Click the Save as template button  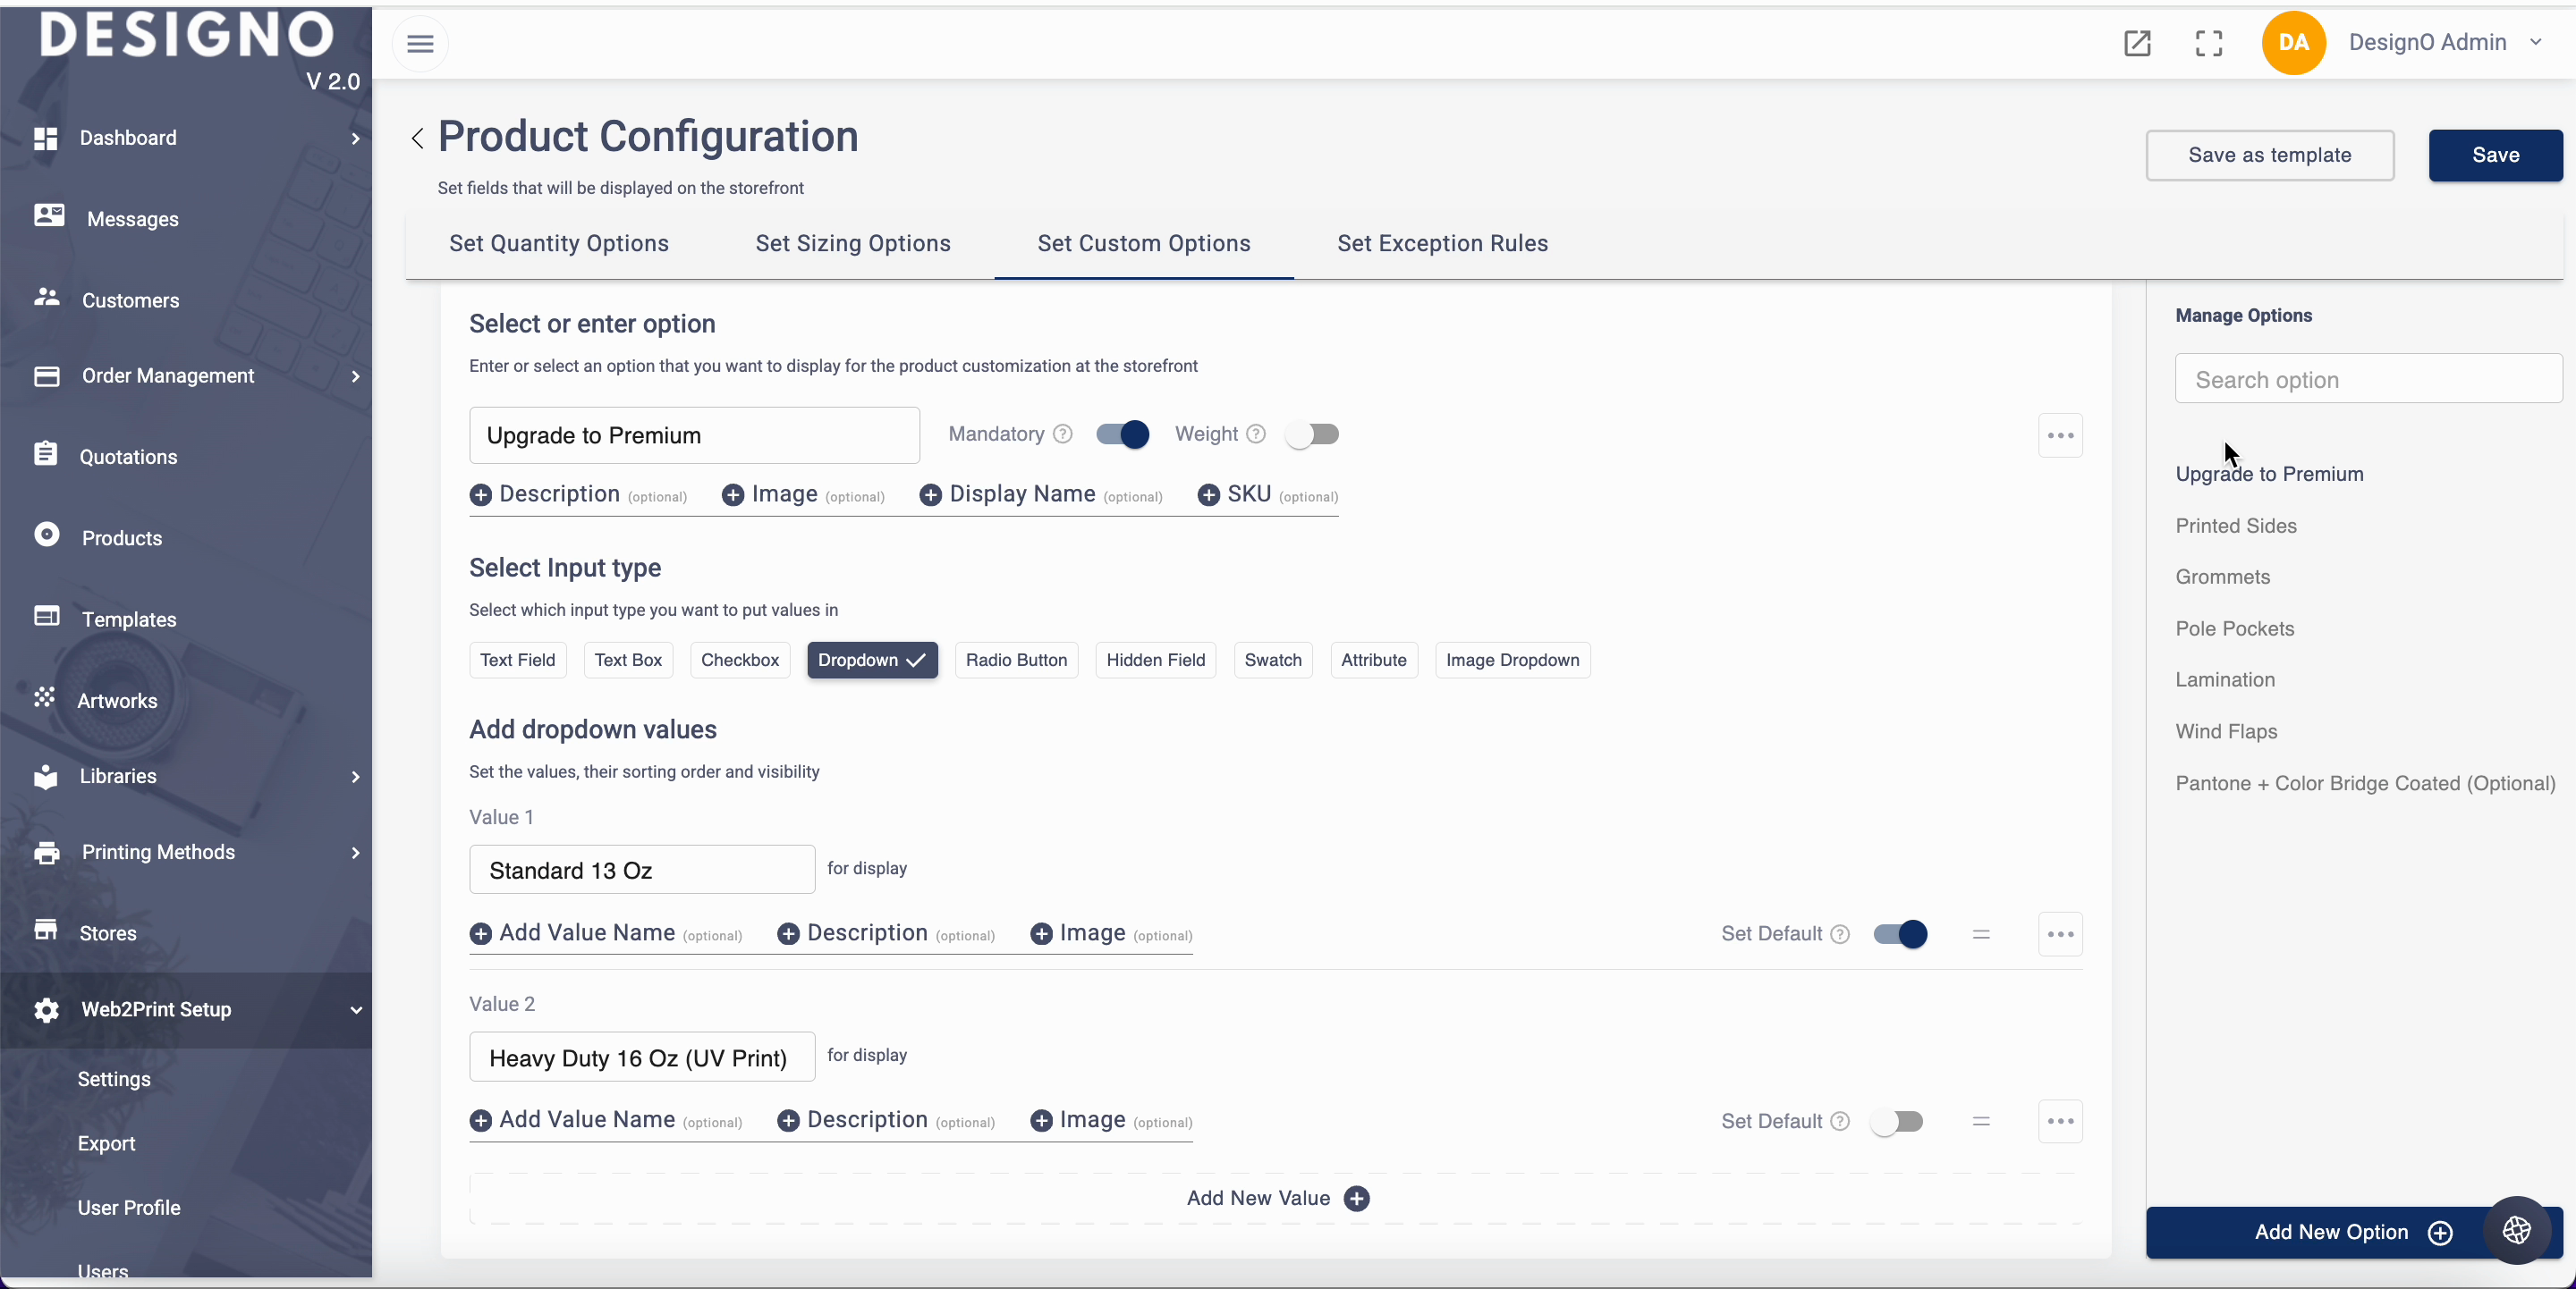click(x=2269, y=155)
